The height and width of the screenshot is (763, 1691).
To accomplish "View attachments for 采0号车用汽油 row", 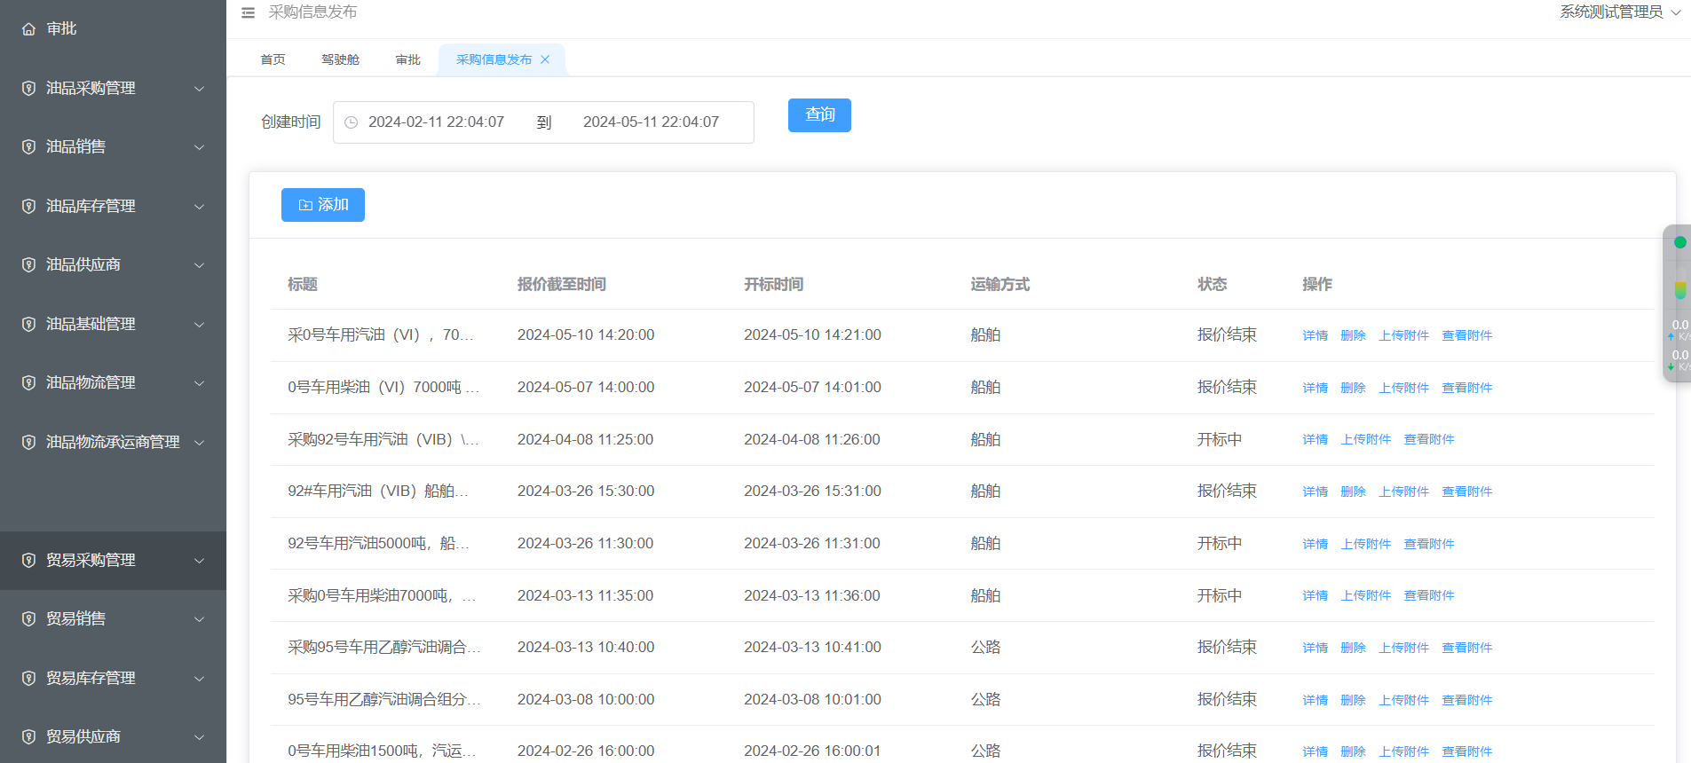I will (1466, 335).
